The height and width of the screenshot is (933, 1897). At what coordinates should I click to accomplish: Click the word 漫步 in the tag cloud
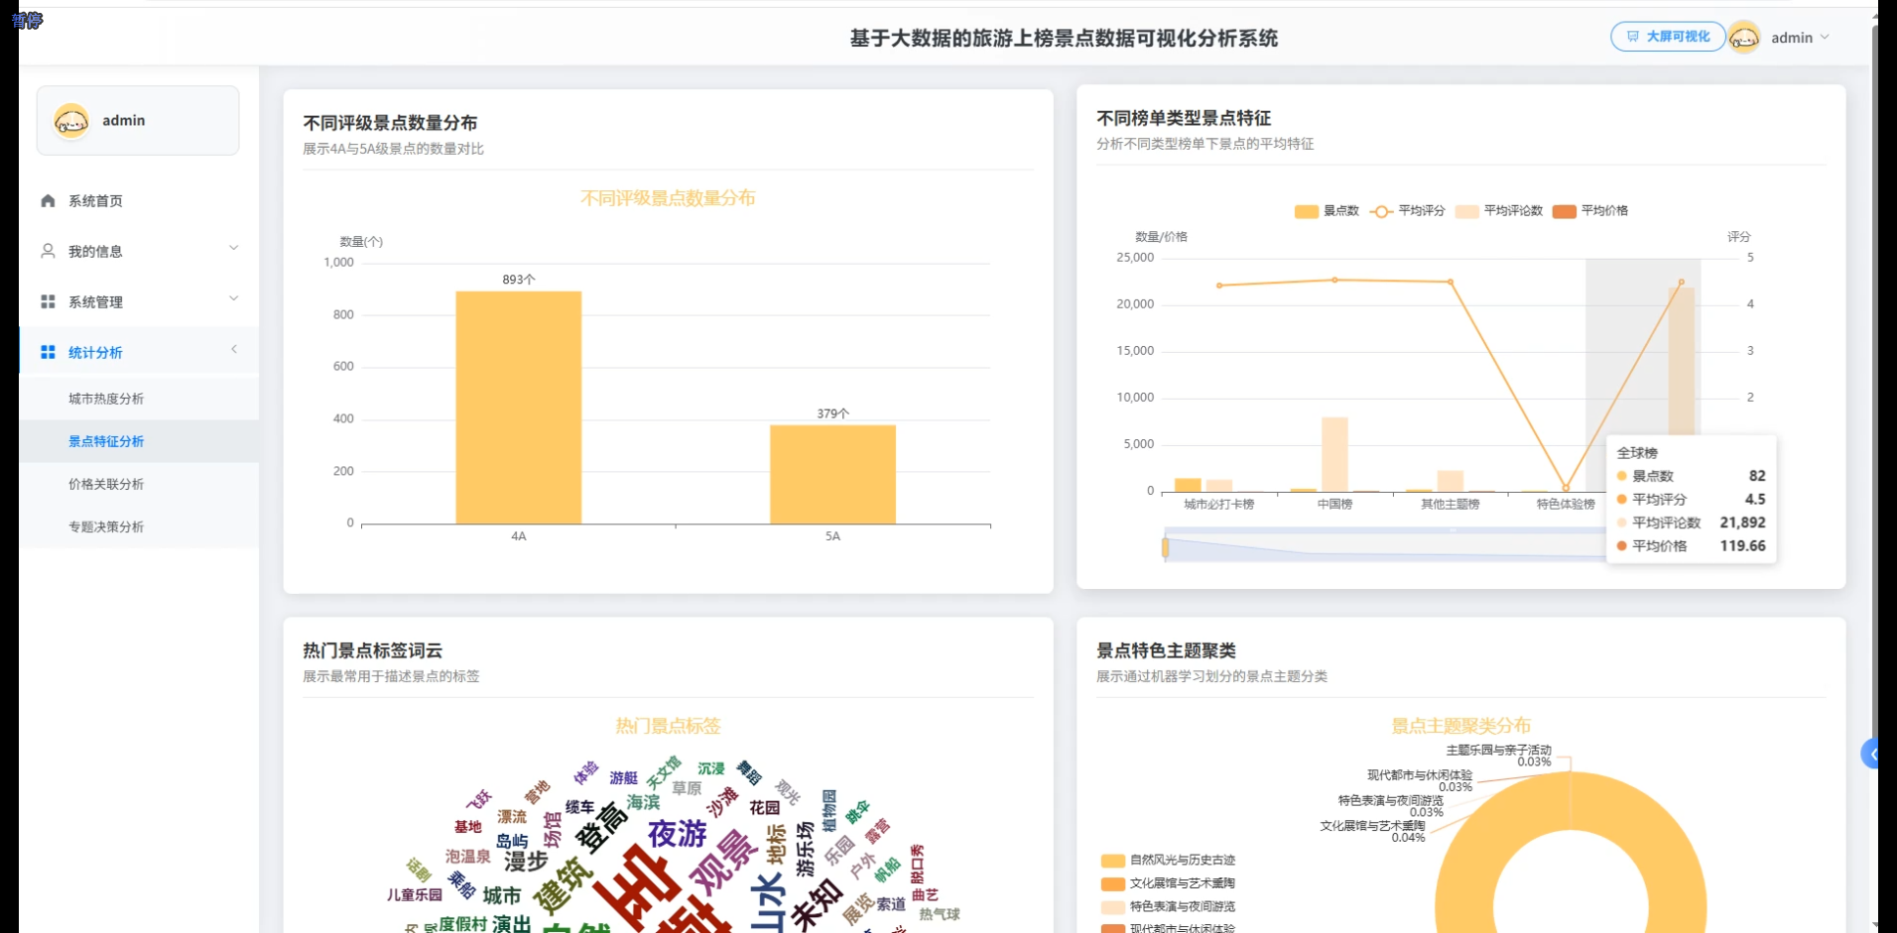click(x=526, y=861)
